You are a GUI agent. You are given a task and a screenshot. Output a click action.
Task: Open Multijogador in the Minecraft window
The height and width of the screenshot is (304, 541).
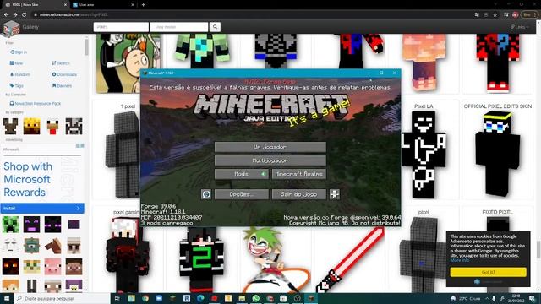(x=270, y=160)
